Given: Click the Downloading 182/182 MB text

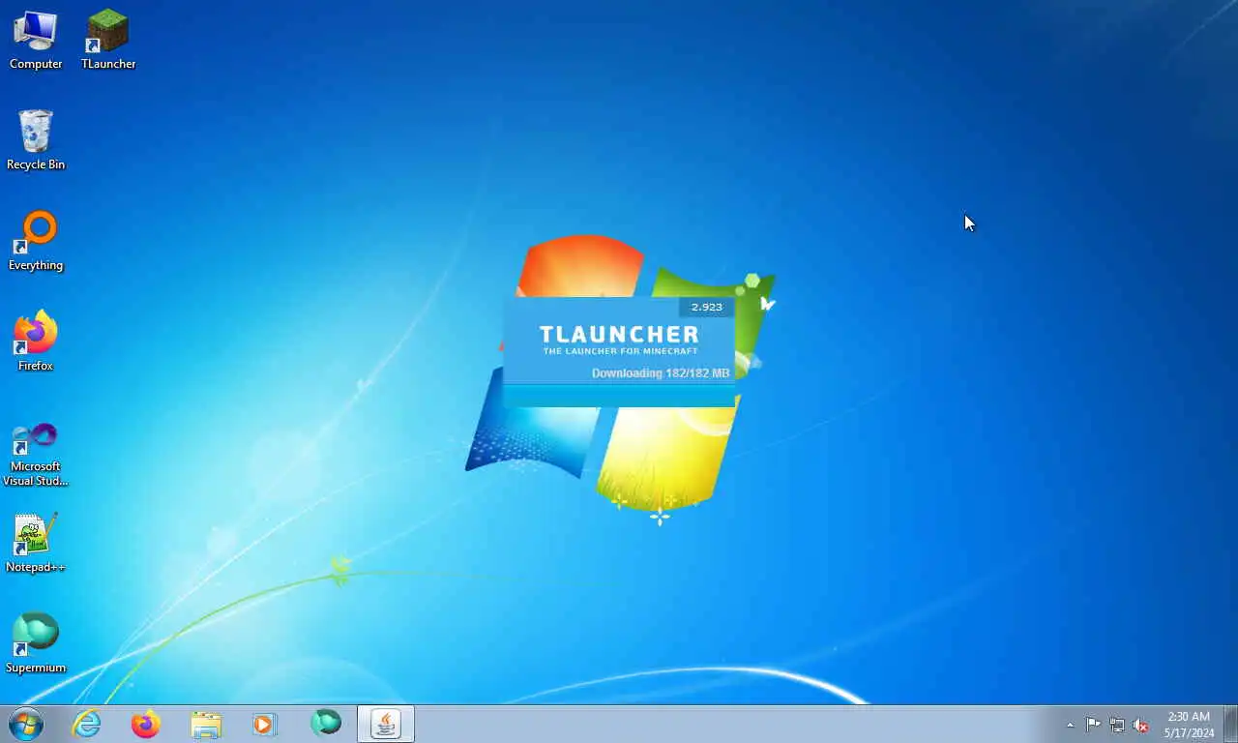Looking at the screenshot, I should pos(661,372).
